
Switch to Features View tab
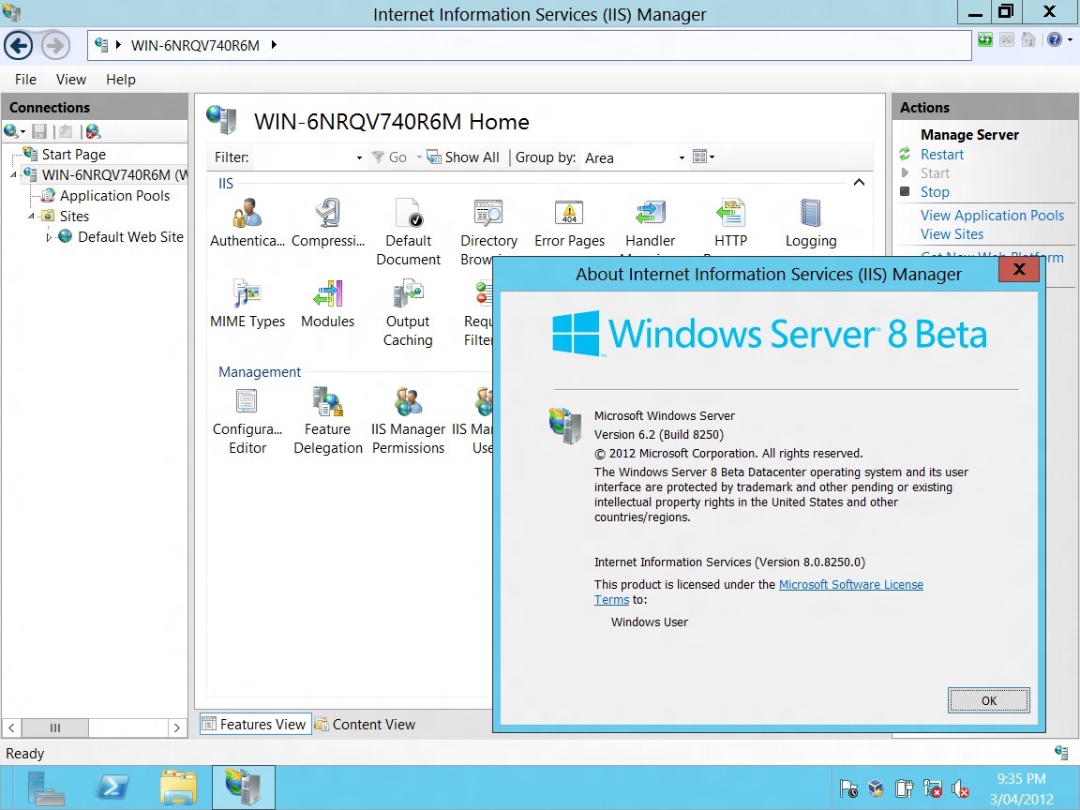(256, 724)
